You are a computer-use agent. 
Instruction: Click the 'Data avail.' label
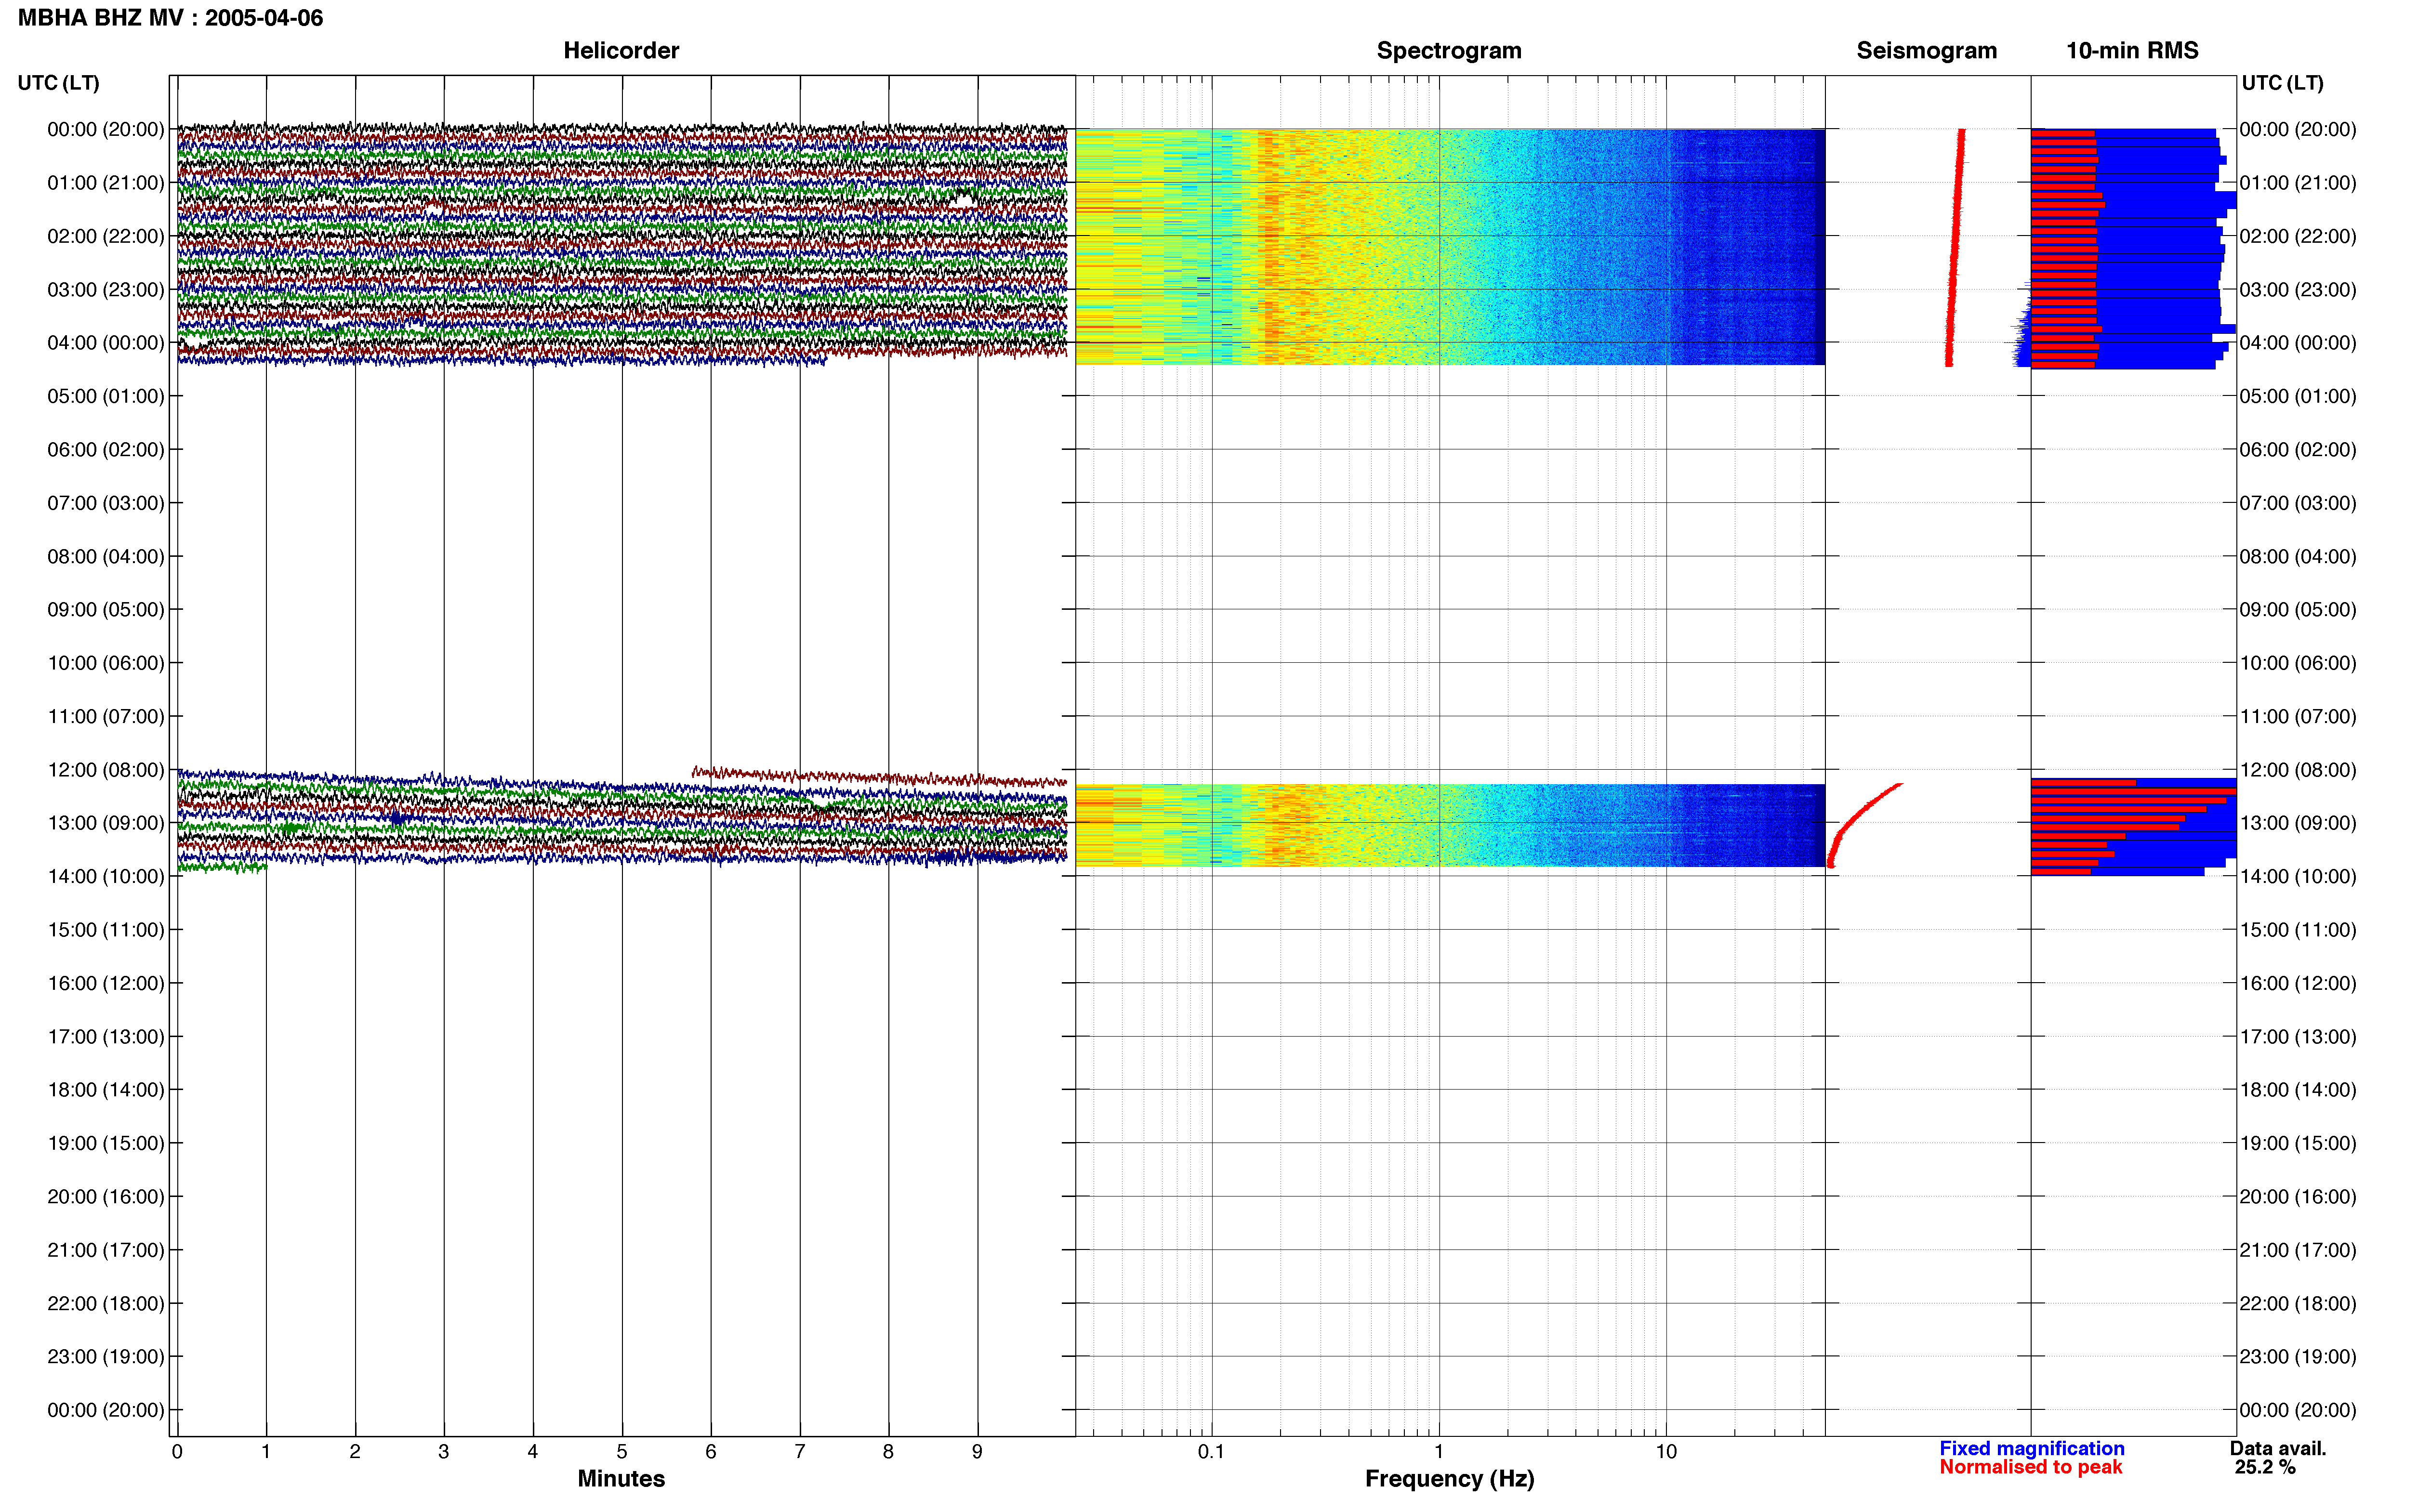2278,1449
